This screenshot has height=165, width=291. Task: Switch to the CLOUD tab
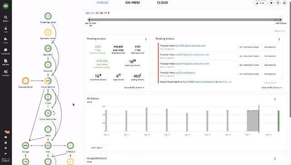pos(162,3)
